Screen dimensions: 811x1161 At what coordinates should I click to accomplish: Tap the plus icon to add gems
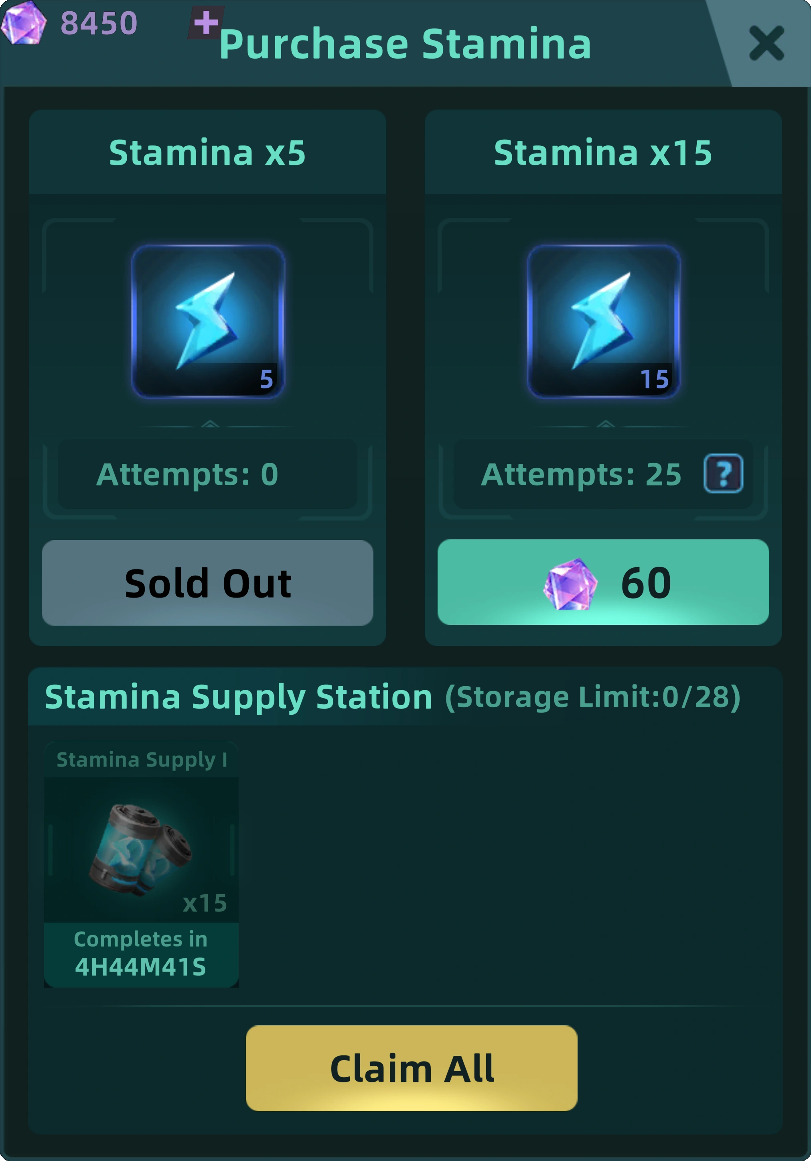pyautogui.click(x=206, y=23)
